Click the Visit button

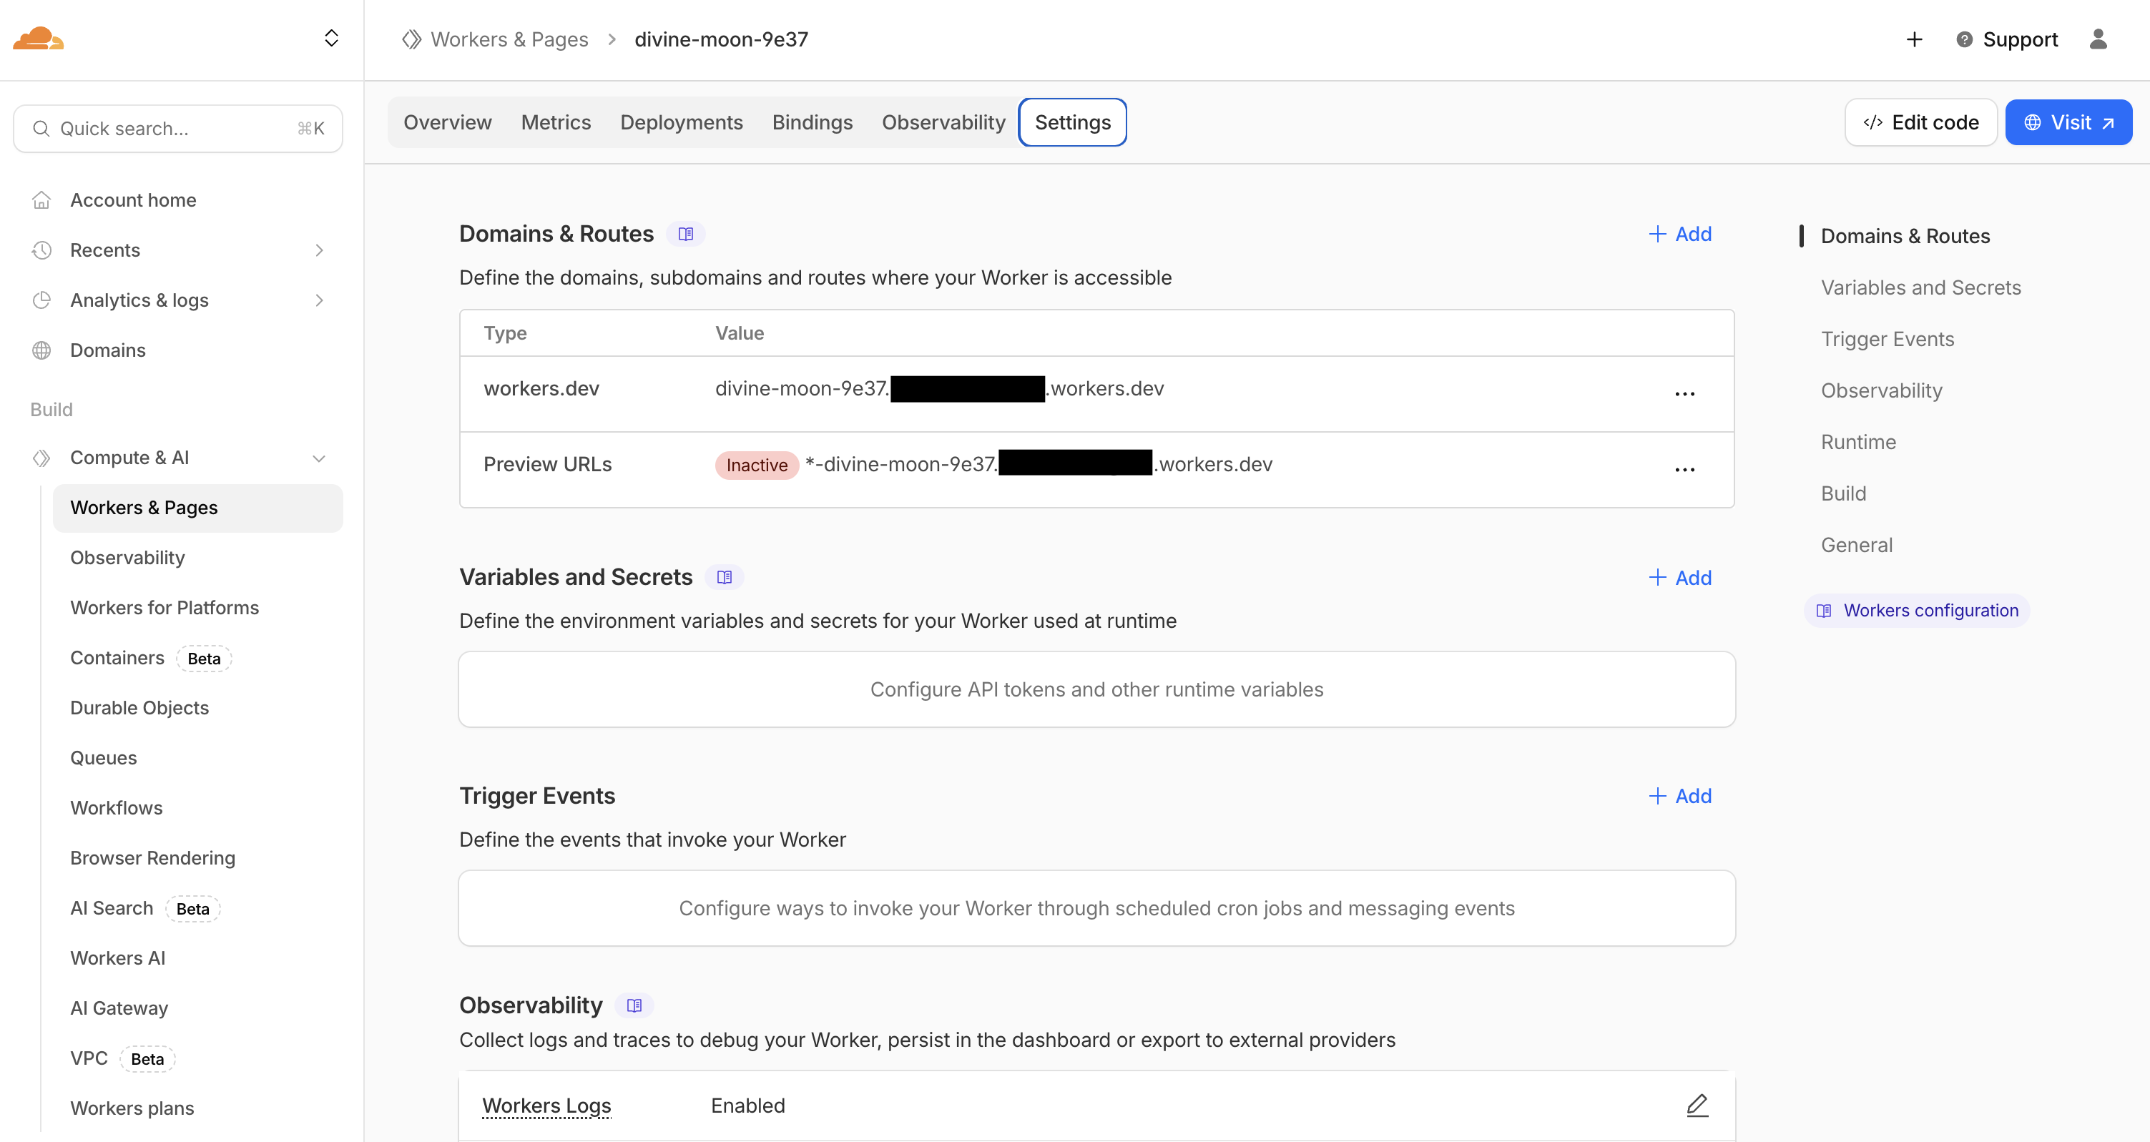pos(2068,122)
